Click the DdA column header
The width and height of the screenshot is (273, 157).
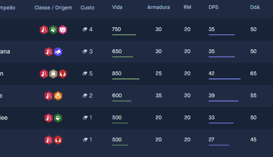(255, 7)
